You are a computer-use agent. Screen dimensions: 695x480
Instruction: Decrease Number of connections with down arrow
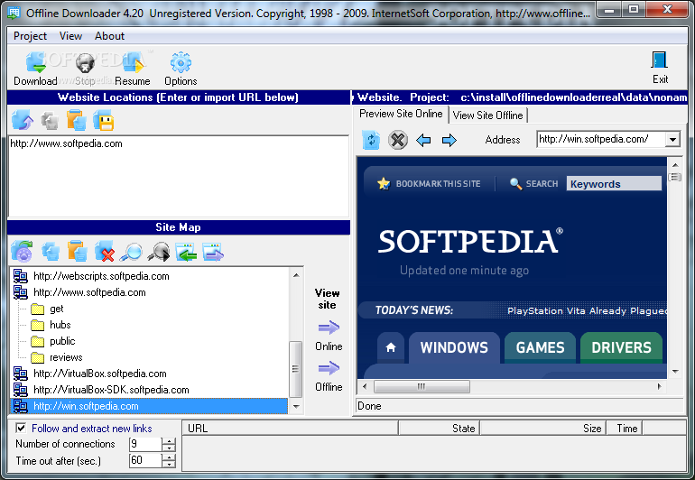point(169,448)
